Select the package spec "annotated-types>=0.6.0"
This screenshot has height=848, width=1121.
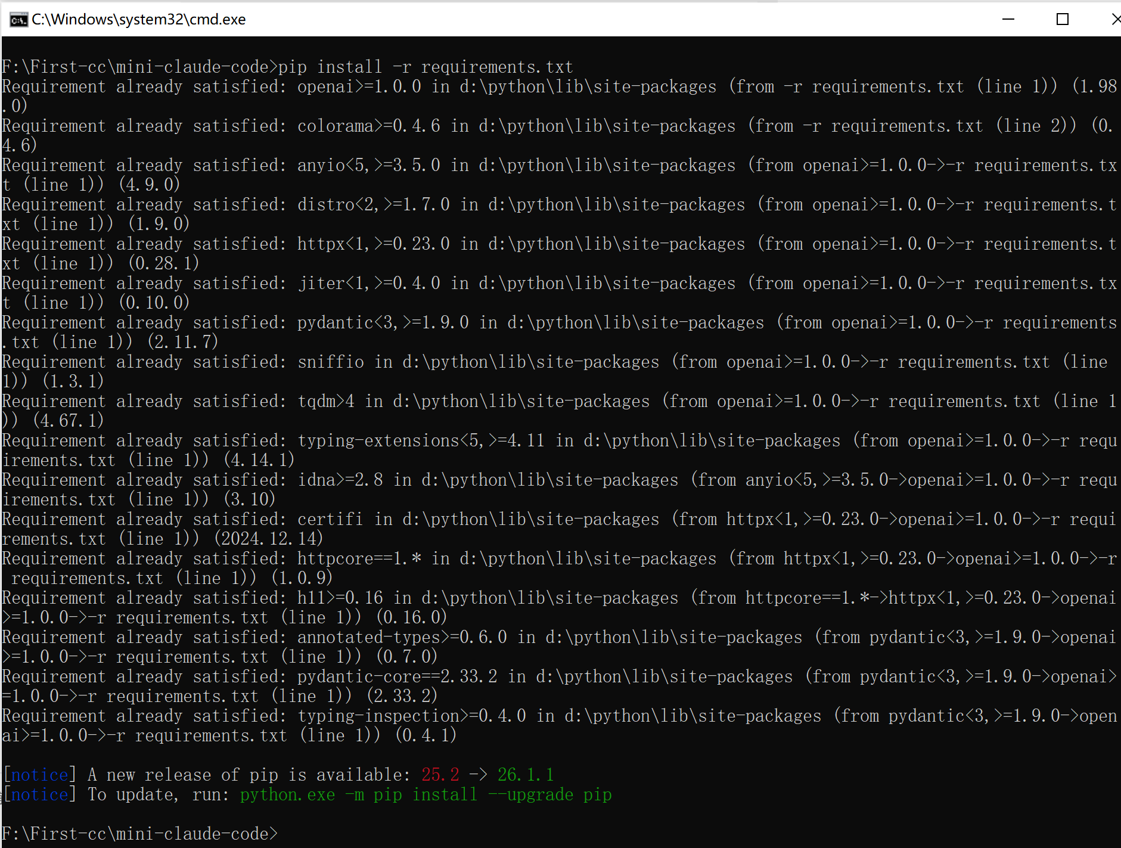(402, 637)
